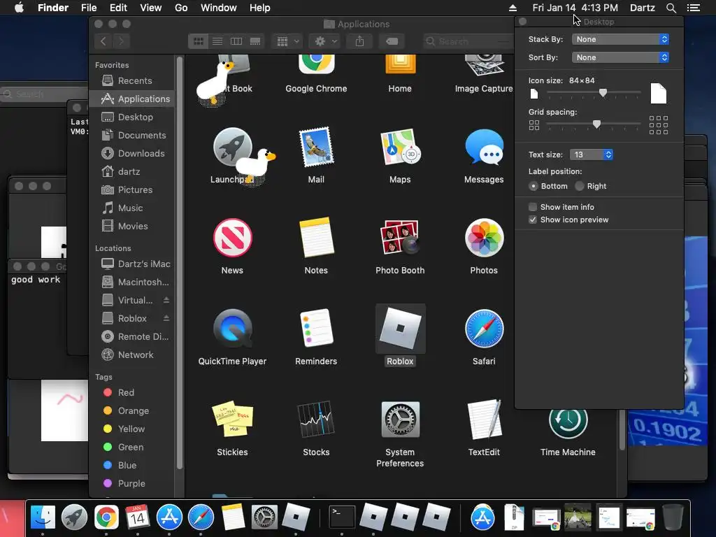This screenshot has width=716, height=537.
Task: Uncheck Show icon preview
Action: coord(532,220)
